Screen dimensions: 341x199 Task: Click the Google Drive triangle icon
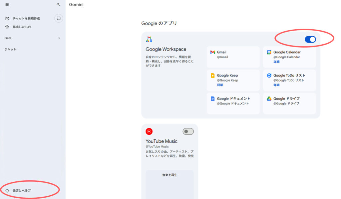pos(269,99)
